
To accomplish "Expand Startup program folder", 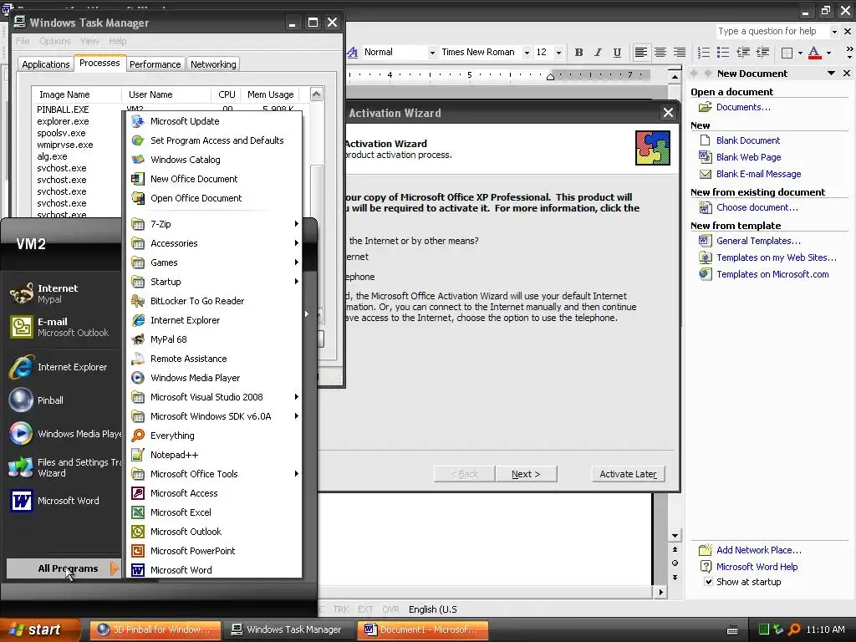I will pyautogui.click(x=213, y=282).
